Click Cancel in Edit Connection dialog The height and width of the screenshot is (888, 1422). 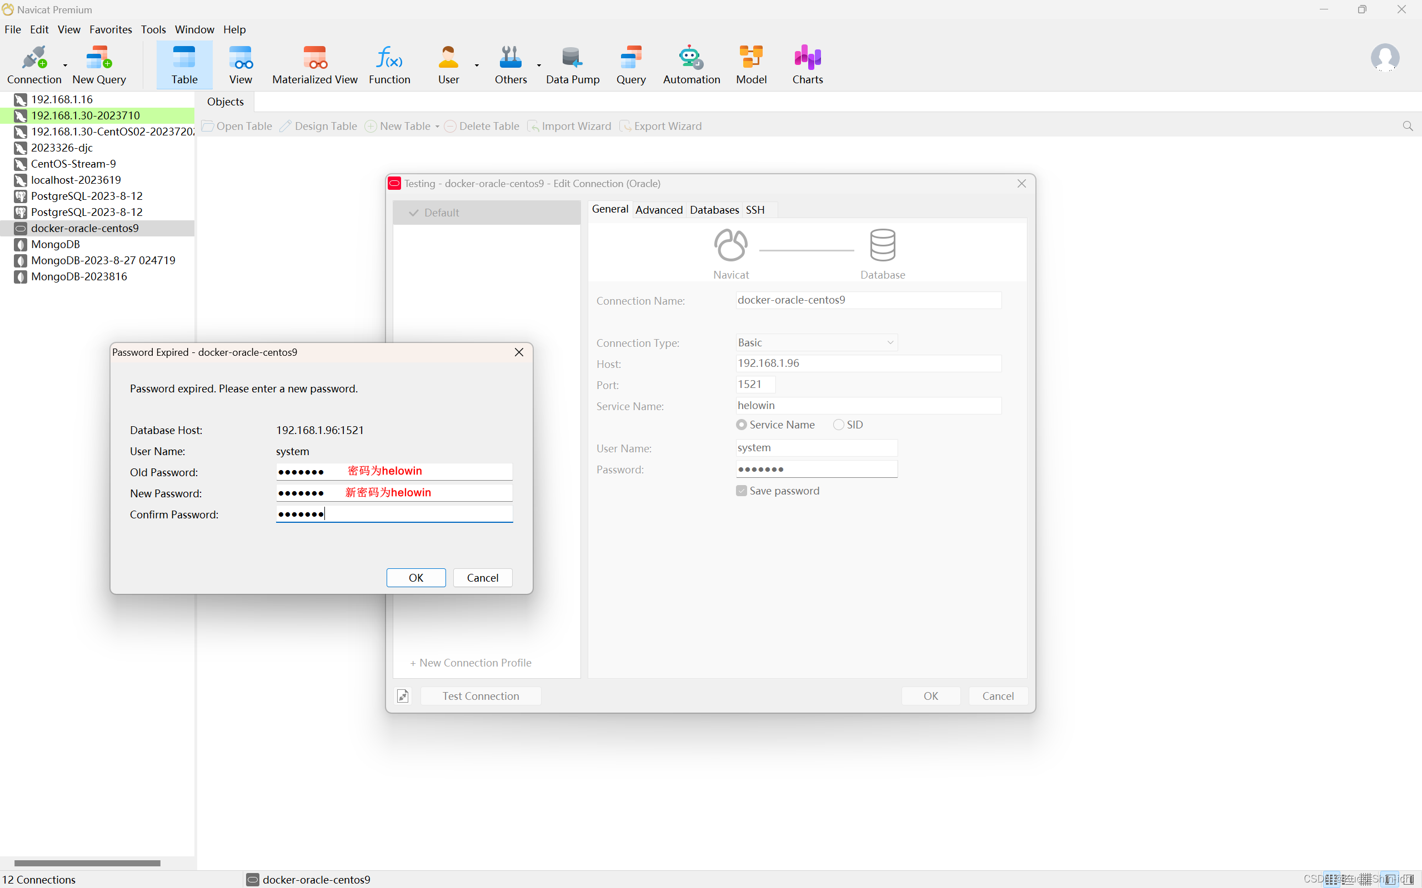tap(998, 696)
